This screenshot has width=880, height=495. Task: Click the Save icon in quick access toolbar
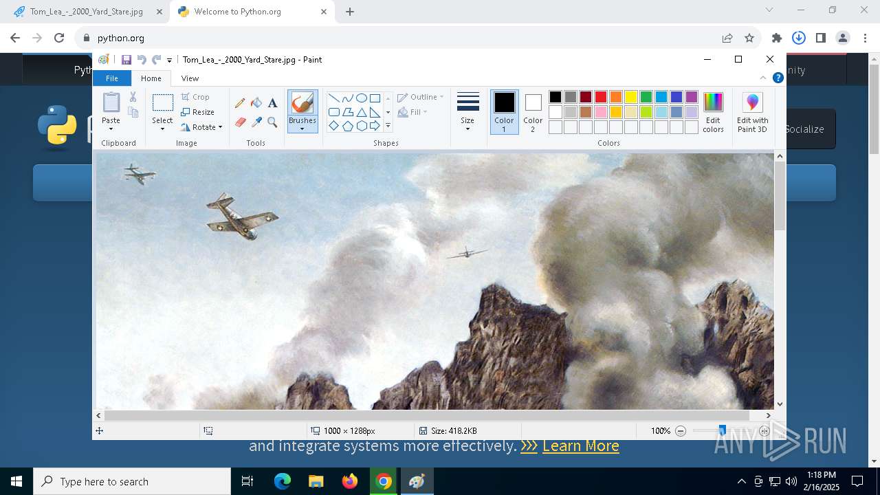point(126,60)
